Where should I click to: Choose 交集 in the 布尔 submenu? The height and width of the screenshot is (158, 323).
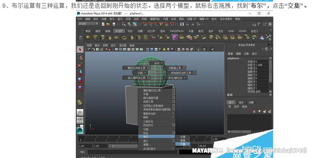tap(183, 144)
